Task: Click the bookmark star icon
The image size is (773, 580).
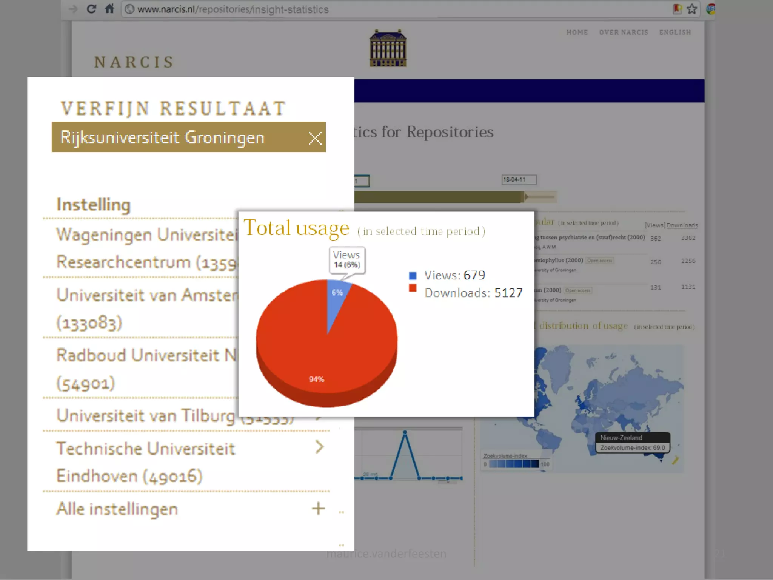Action: (691, 9)
